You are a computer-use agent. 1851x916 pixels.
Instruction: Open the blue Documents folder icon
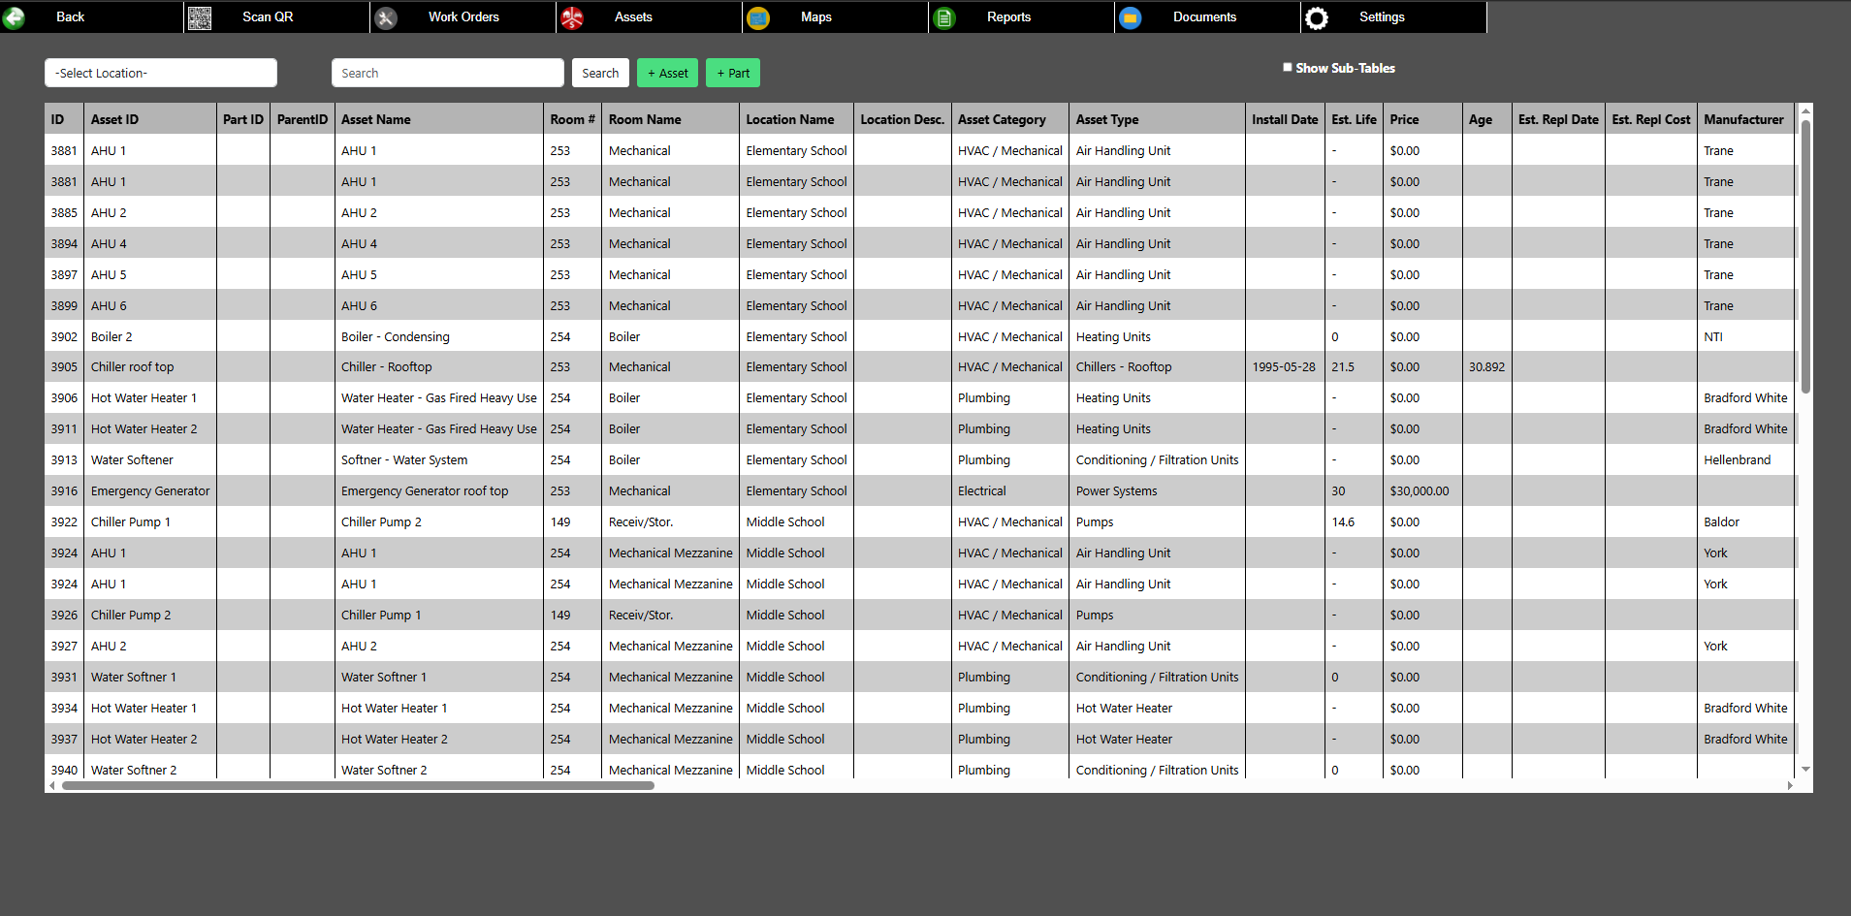(1131, 17)
